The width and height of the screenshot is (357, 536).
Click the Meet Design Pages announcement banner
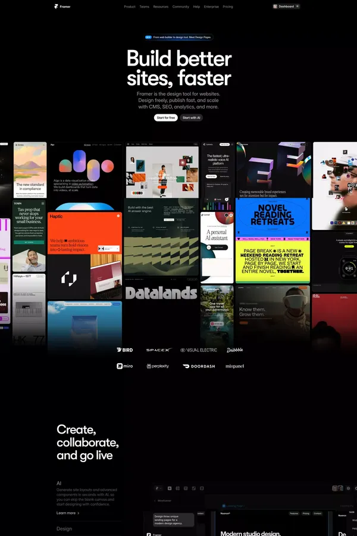pos(178,37)
